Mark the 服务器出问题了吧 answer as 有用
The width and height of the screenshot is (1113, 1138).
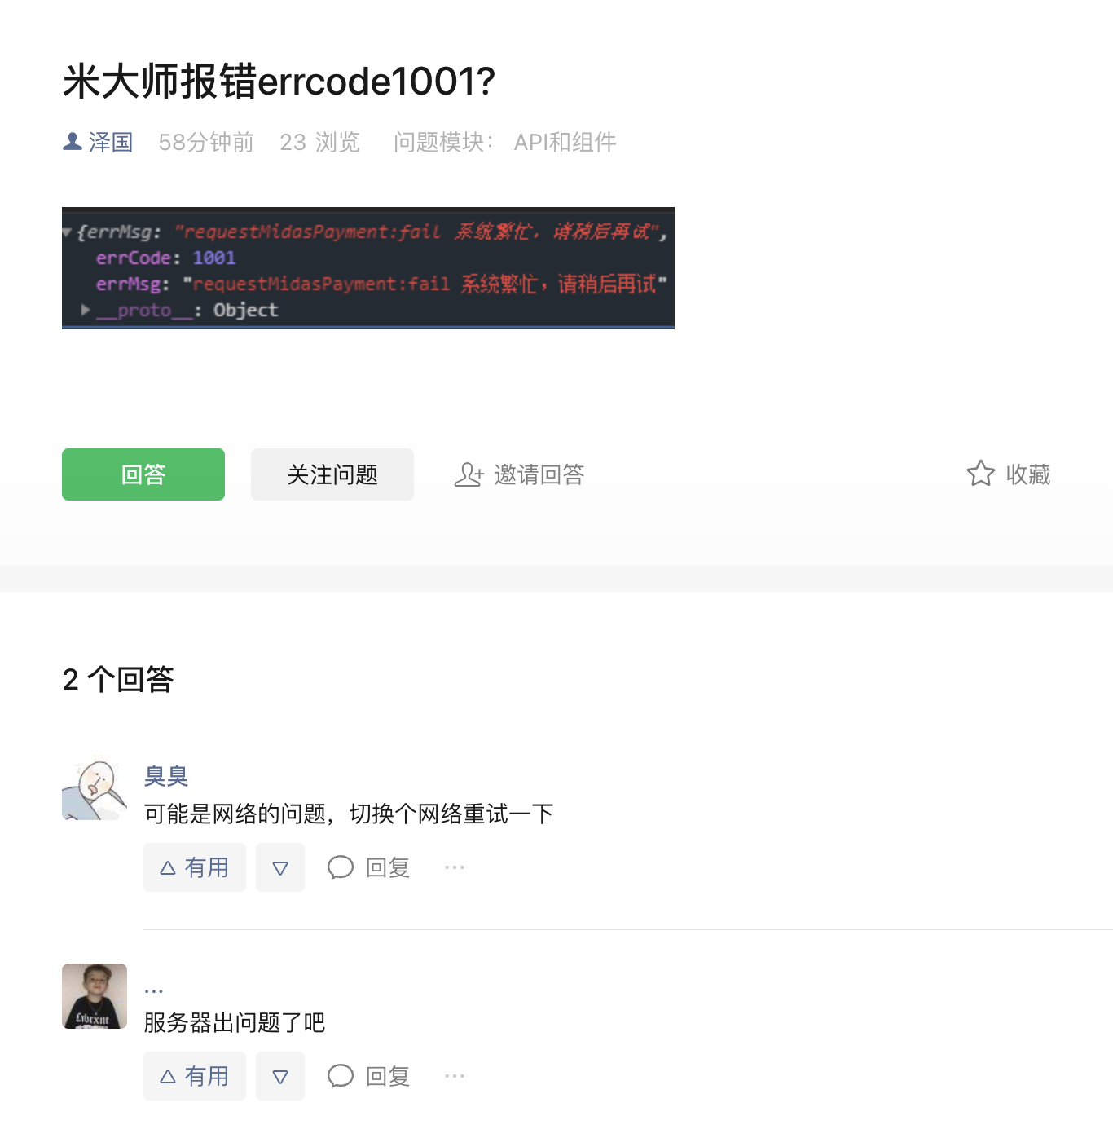tap(195, 1076)
